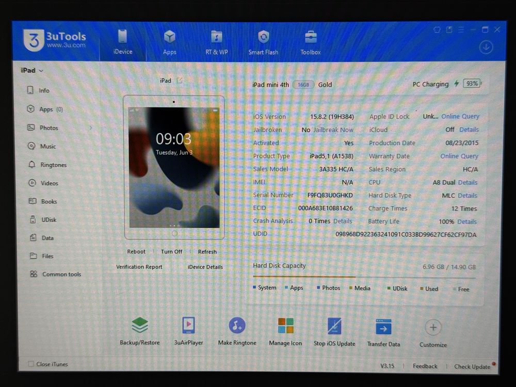Open Backup/Restore tool

[x=139, y=331]
